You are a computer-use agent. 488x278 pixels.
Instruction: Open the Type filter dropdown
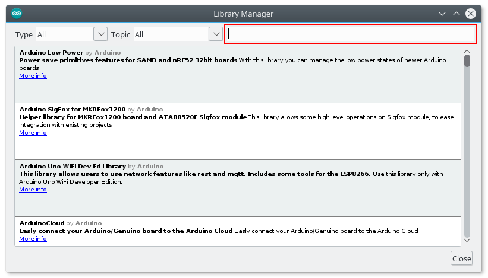(100, 34)
